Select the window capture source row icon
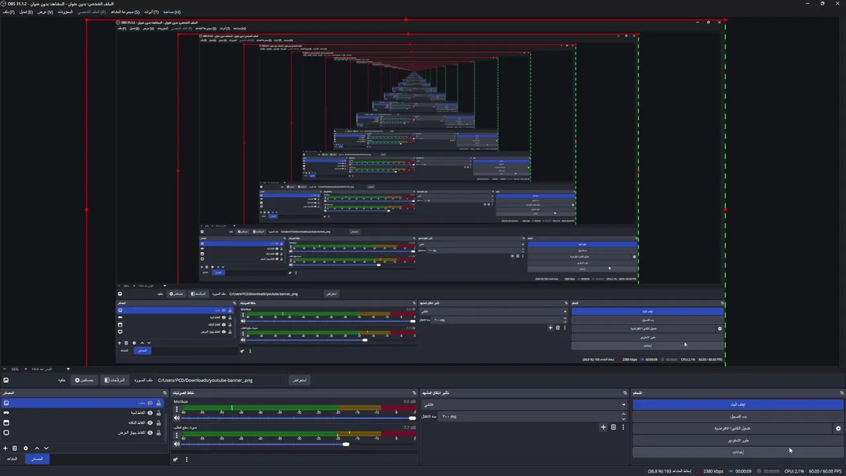 tap(6, 422)
